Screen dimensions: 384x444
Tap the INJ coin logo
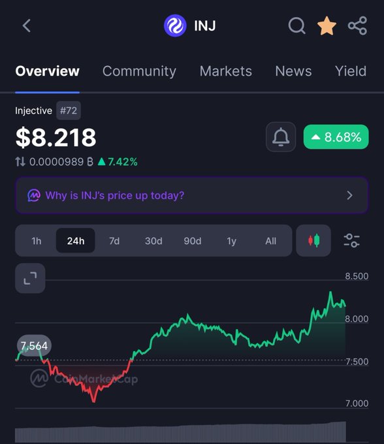coord(175,25)
